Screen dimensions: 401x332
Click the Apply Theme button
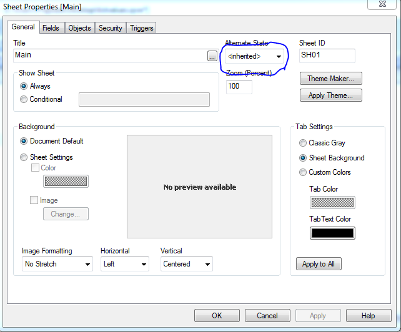(331, 95)
